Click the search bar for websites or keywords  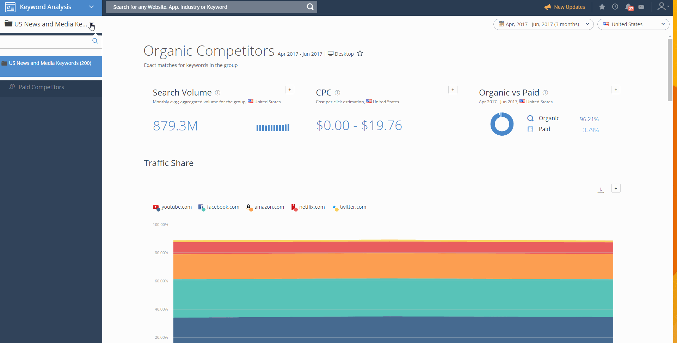211,7
